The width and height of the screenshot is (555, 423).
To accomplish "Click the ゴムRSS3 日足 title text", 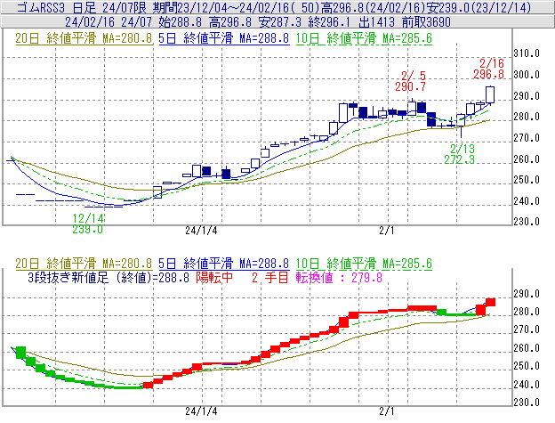I will (57, 7).
